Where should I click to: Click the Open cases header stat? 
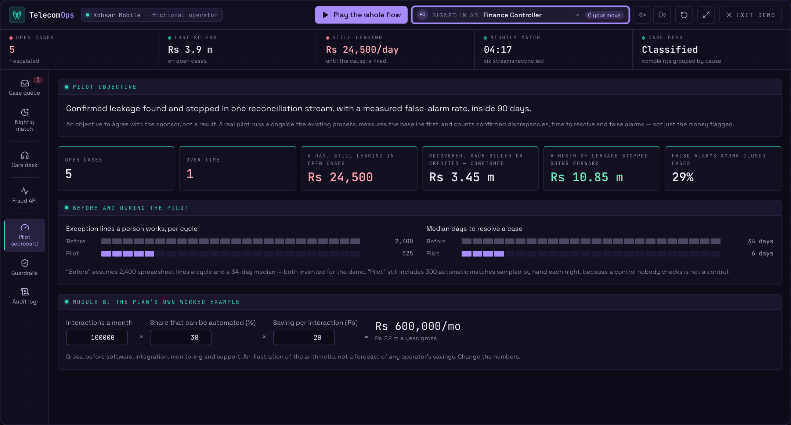[x=80, y=50]
